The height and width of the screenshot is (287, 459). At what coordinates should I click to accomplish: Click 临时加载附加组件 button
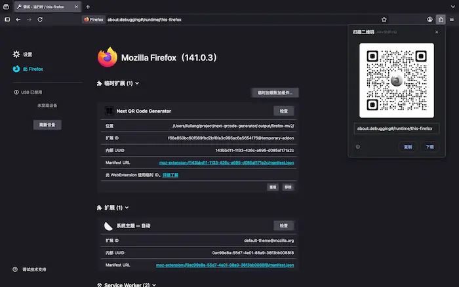[x=275, y=93]
